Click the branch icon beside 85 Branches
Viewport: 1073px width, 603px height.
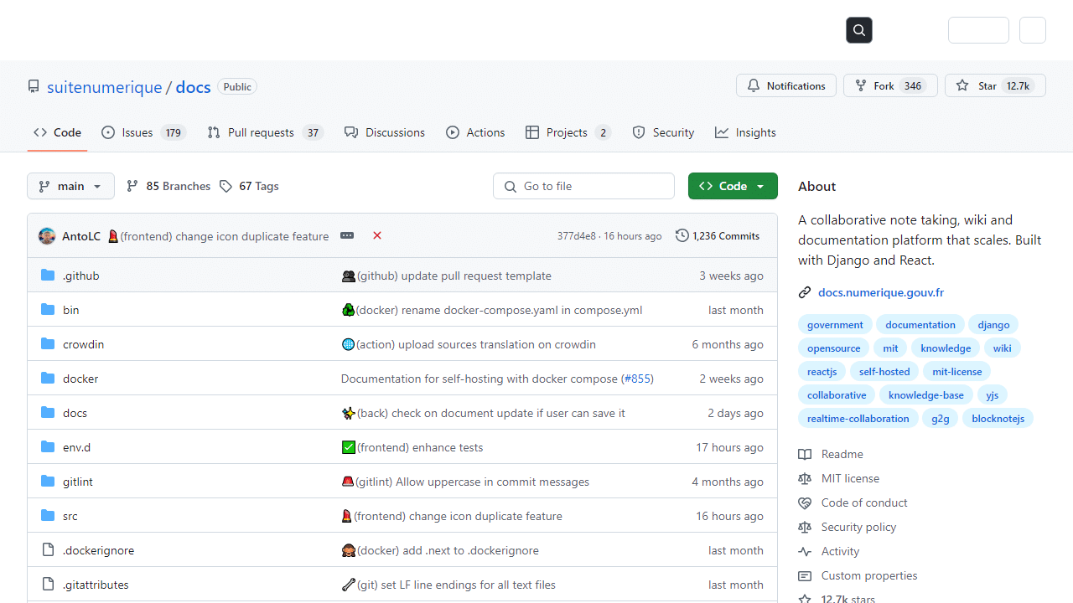pos(132,186)
